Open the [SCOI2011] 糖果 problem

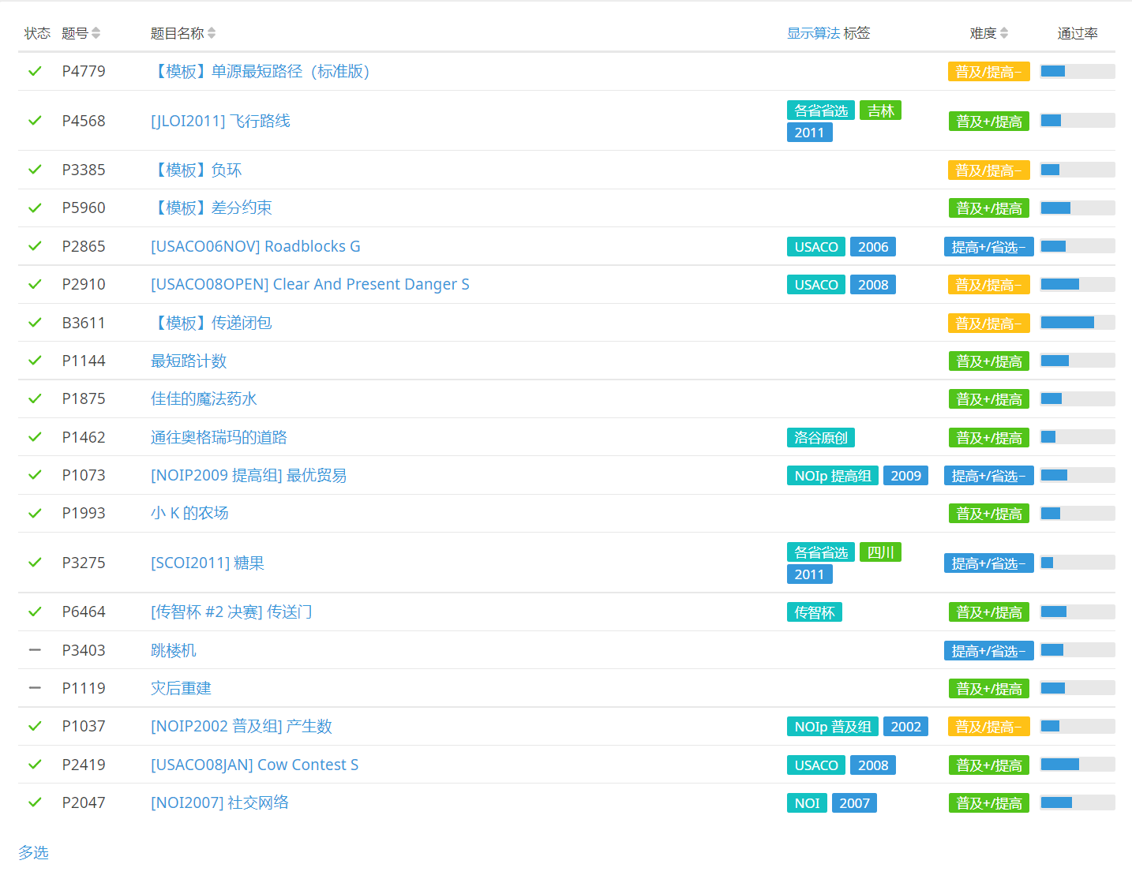click(x=208, y=563)
